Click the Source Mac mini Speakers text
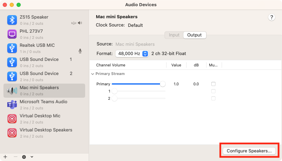 click(135, 44)
